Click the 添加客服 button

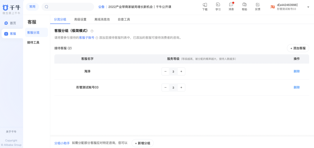point(298,48)
